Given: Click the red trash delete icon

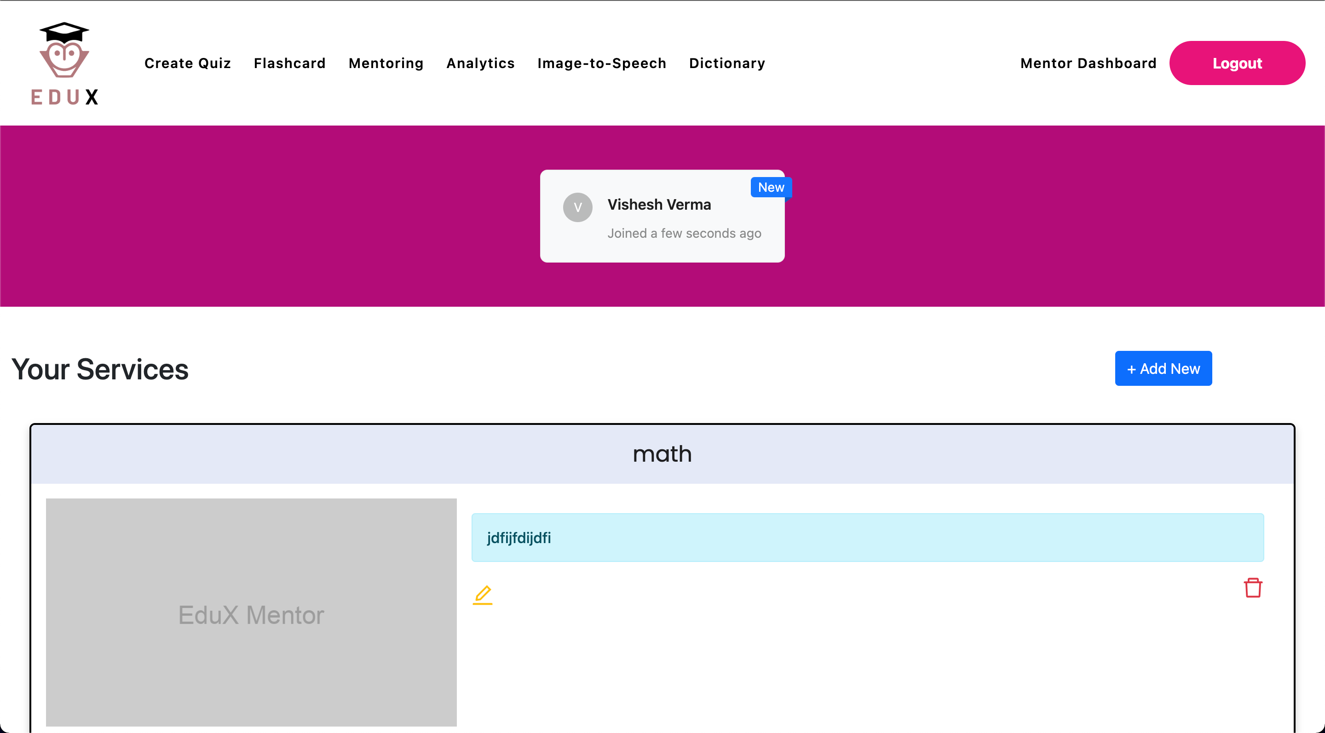Looking at the screenshot, I should (x=1252, y=588).
